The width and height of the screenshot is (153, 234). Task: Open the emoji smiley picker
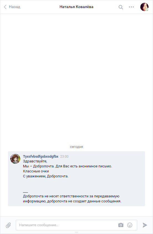pyautogui.click(x=130, y=225)
